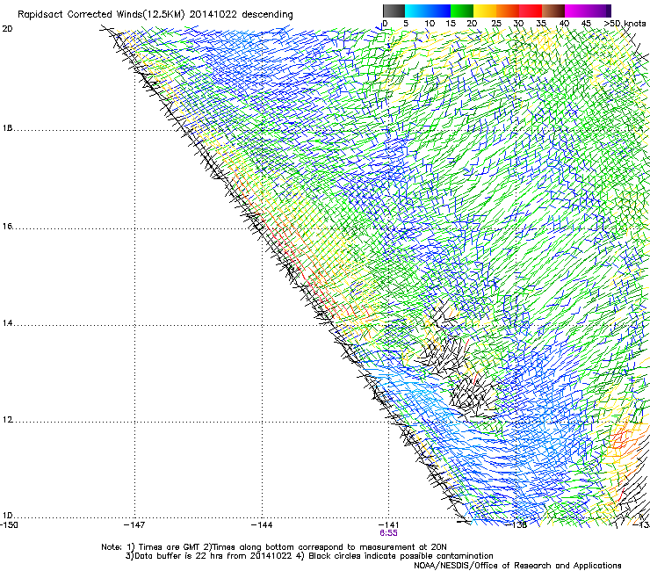This screenshot has height=571, width=650.
Task: Click the longitude axis label '-138'
Action: point(517,525)
